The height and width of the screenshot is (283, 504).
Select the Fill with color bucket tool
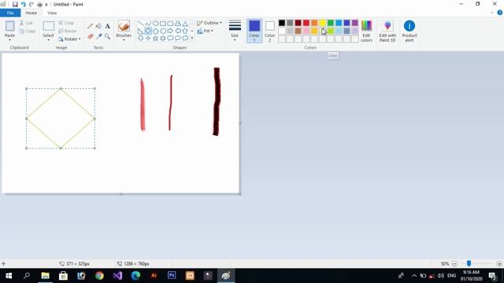coord(98,26)
